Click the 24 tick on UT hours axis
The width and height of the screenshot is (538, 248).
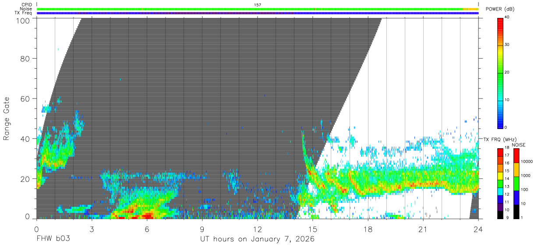[478, 229]
